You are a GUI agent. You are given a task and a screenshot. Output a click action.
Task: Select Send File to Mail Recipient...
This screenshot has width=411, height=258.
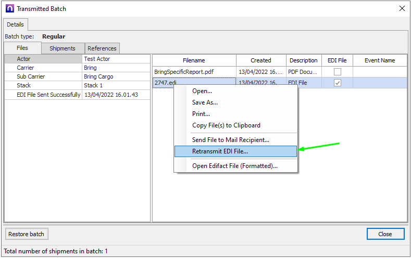pos(230,140)
